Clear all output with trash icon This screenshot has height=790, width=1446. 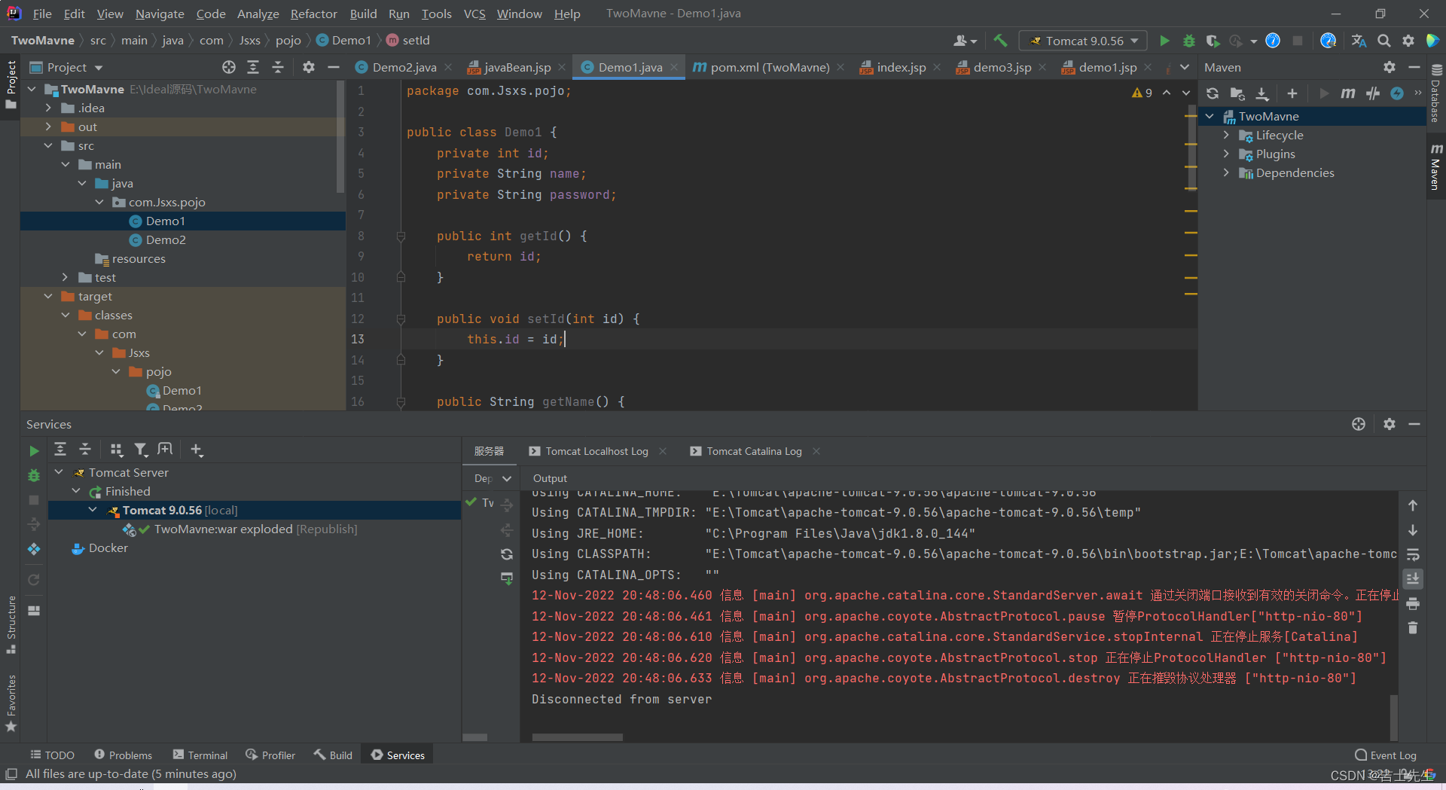(1413, 627)
